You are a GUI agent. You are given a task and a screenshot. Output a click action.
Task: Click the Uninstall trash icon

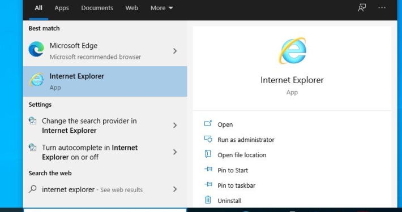tap(208, 200)
